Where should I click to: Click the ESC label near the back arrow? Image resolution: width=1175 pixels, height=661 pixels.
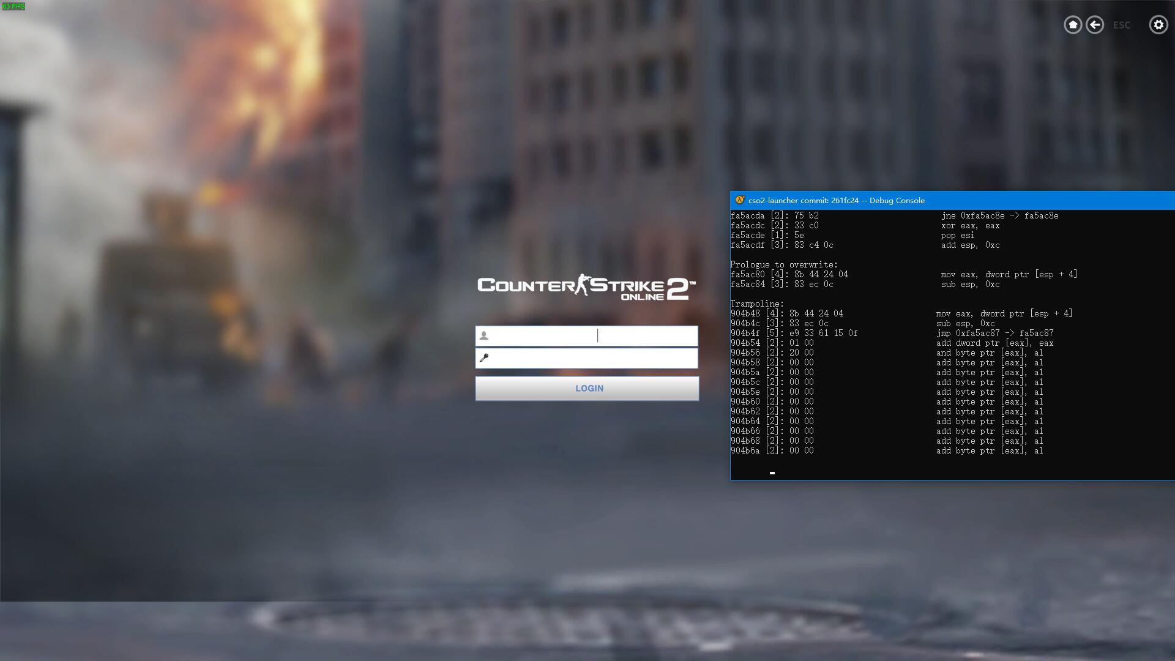[1122, 25]
